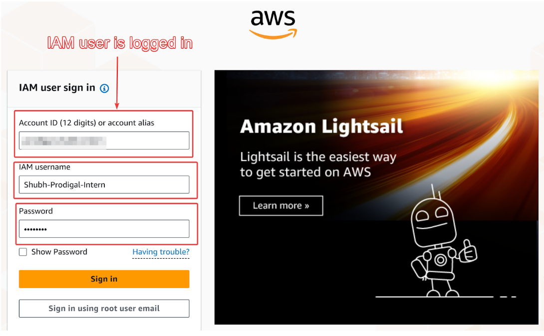
Task: Tick the Show Password checkbox
Action: (23, 252)
